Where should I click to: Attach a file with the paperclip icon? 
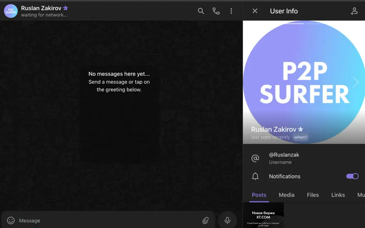point(206,220)
